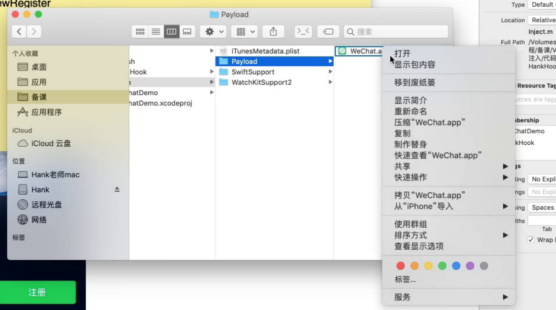
Task: Open the Type Default dropdown in Xcode
Action: pyautogui.click(x=542, y=5)
